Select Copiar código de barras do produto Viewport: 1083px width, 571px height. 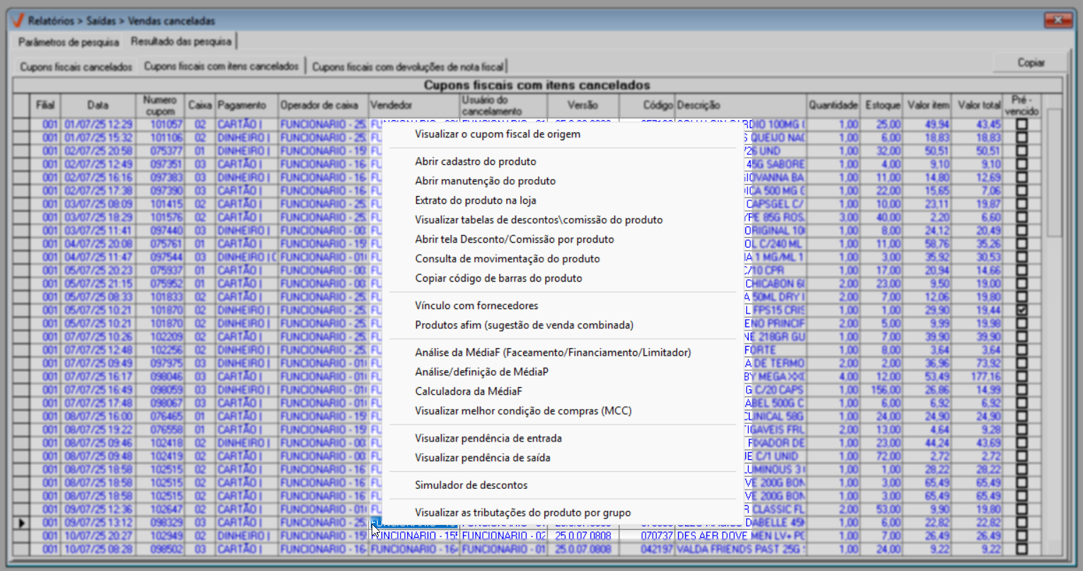[498, 278]
